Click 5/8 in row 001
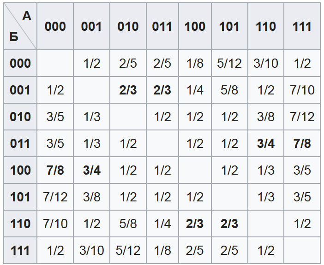This screenshot has width=324, height=265. [229, 90]
